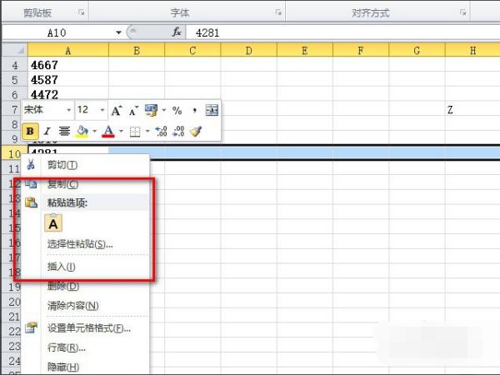Open accounting format dropdown arrow

coord(164,110)
